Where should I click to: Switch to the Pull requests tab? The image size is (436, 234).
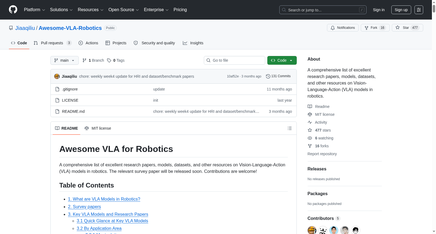click(x=53, y=43)
